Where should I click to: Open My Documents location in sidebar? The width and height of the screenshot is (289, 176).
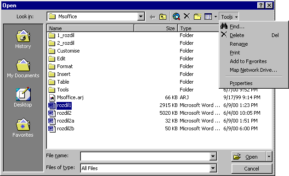tap(23, 68)
